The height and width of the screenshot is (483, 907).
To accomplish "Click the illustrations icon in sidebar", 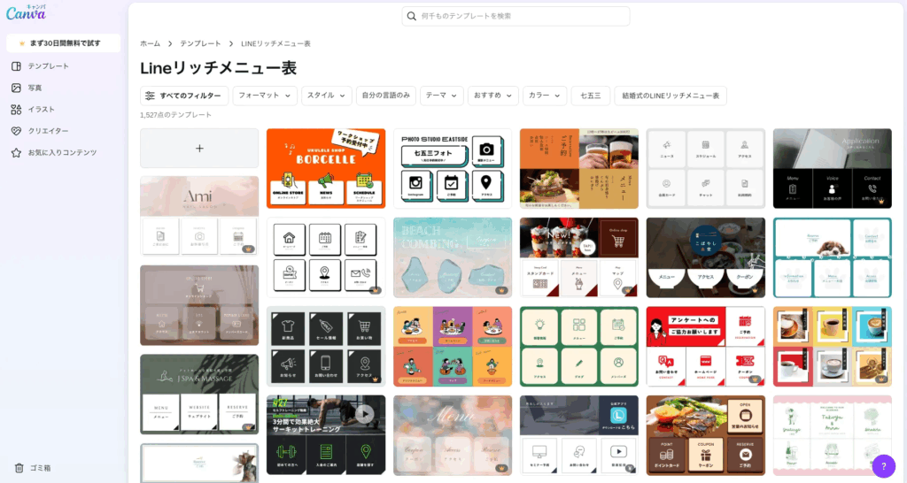I will pyautogui.click(x=16, y=110).
